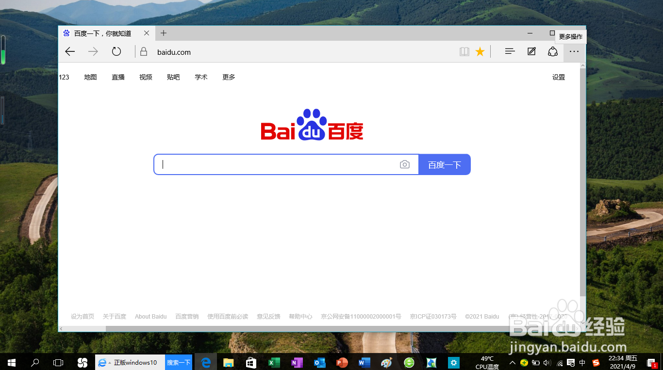Open the notification action center
Image resolution: width=663 pixels, height=370 pixels.
pos(652,362)
